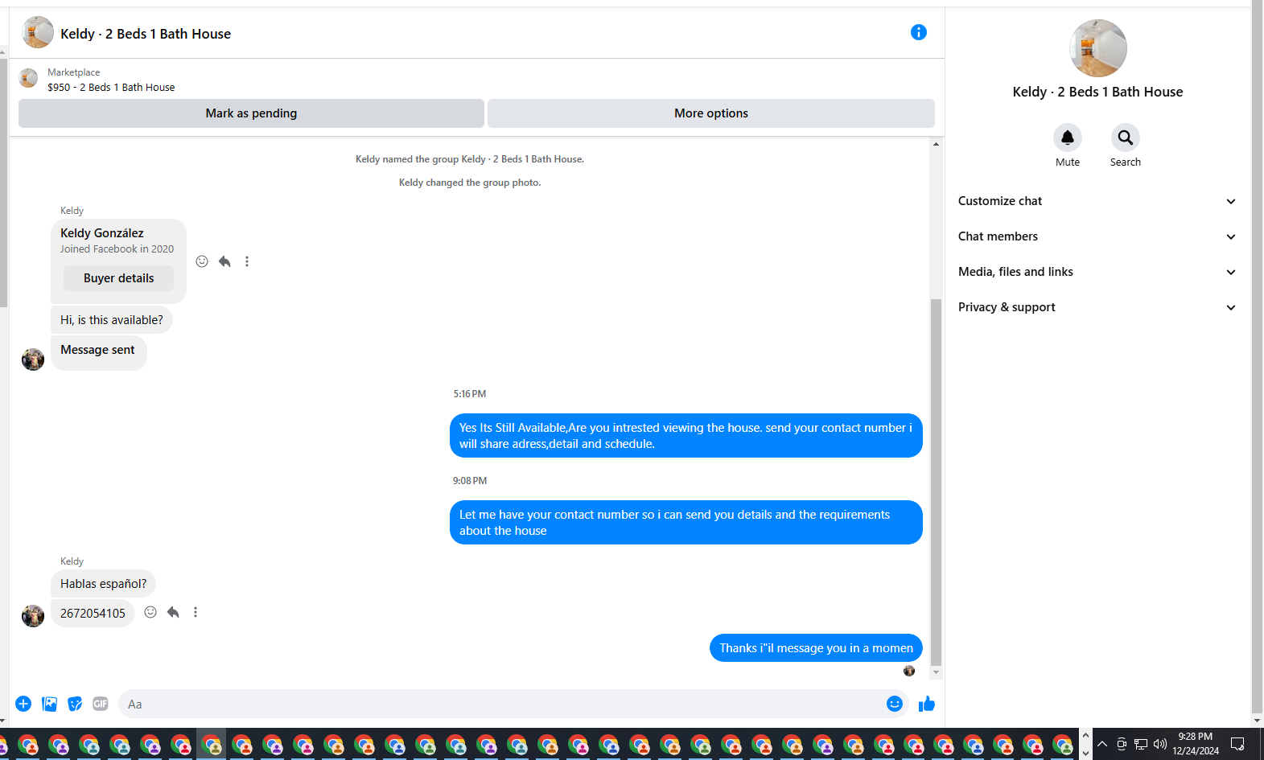This screenshot has height=760, width=1264.
Task: Click the chat conversation scrollbar thumb
Action: pos(936,483)
